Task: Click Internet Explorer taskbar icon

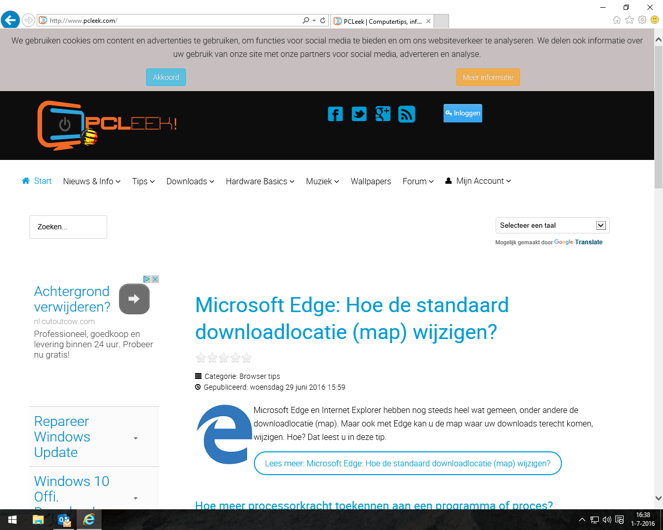Action: (89, 520)
